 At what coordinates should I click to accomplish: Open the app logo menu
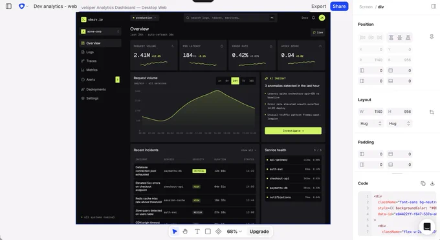(x=23, y=6)
